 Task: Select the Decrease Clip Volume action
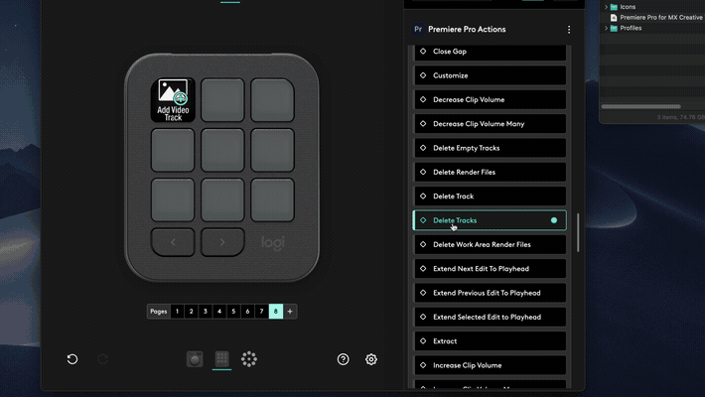(x=491, y=100)
